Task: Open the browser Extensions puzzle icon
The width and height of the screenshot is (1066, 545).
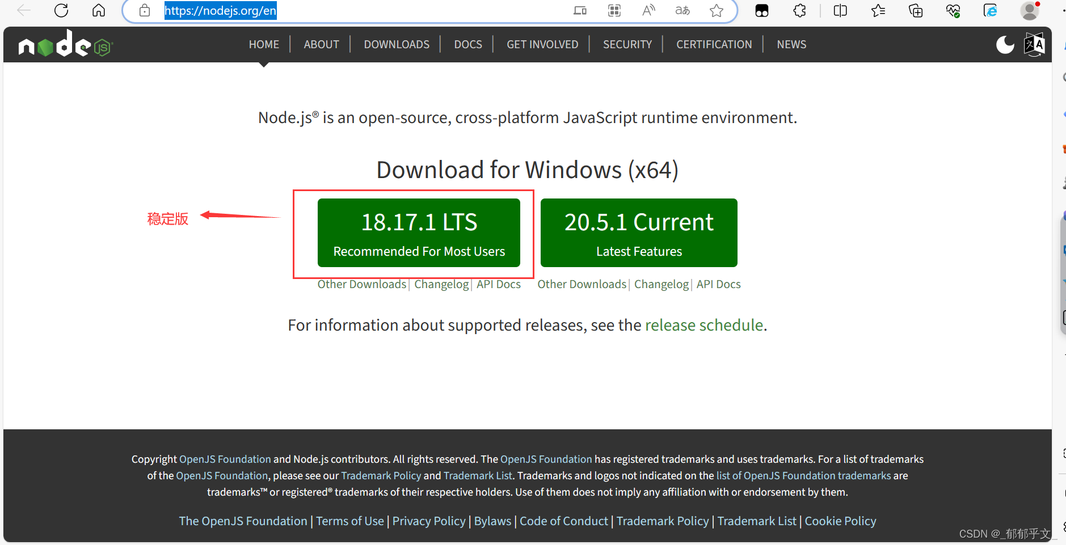Action: tap(800, 10)
